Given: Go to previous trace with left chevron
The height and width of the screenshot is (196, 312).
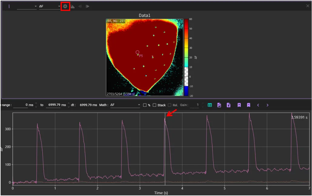Looking at the screenshot, I should pos(258,105).
